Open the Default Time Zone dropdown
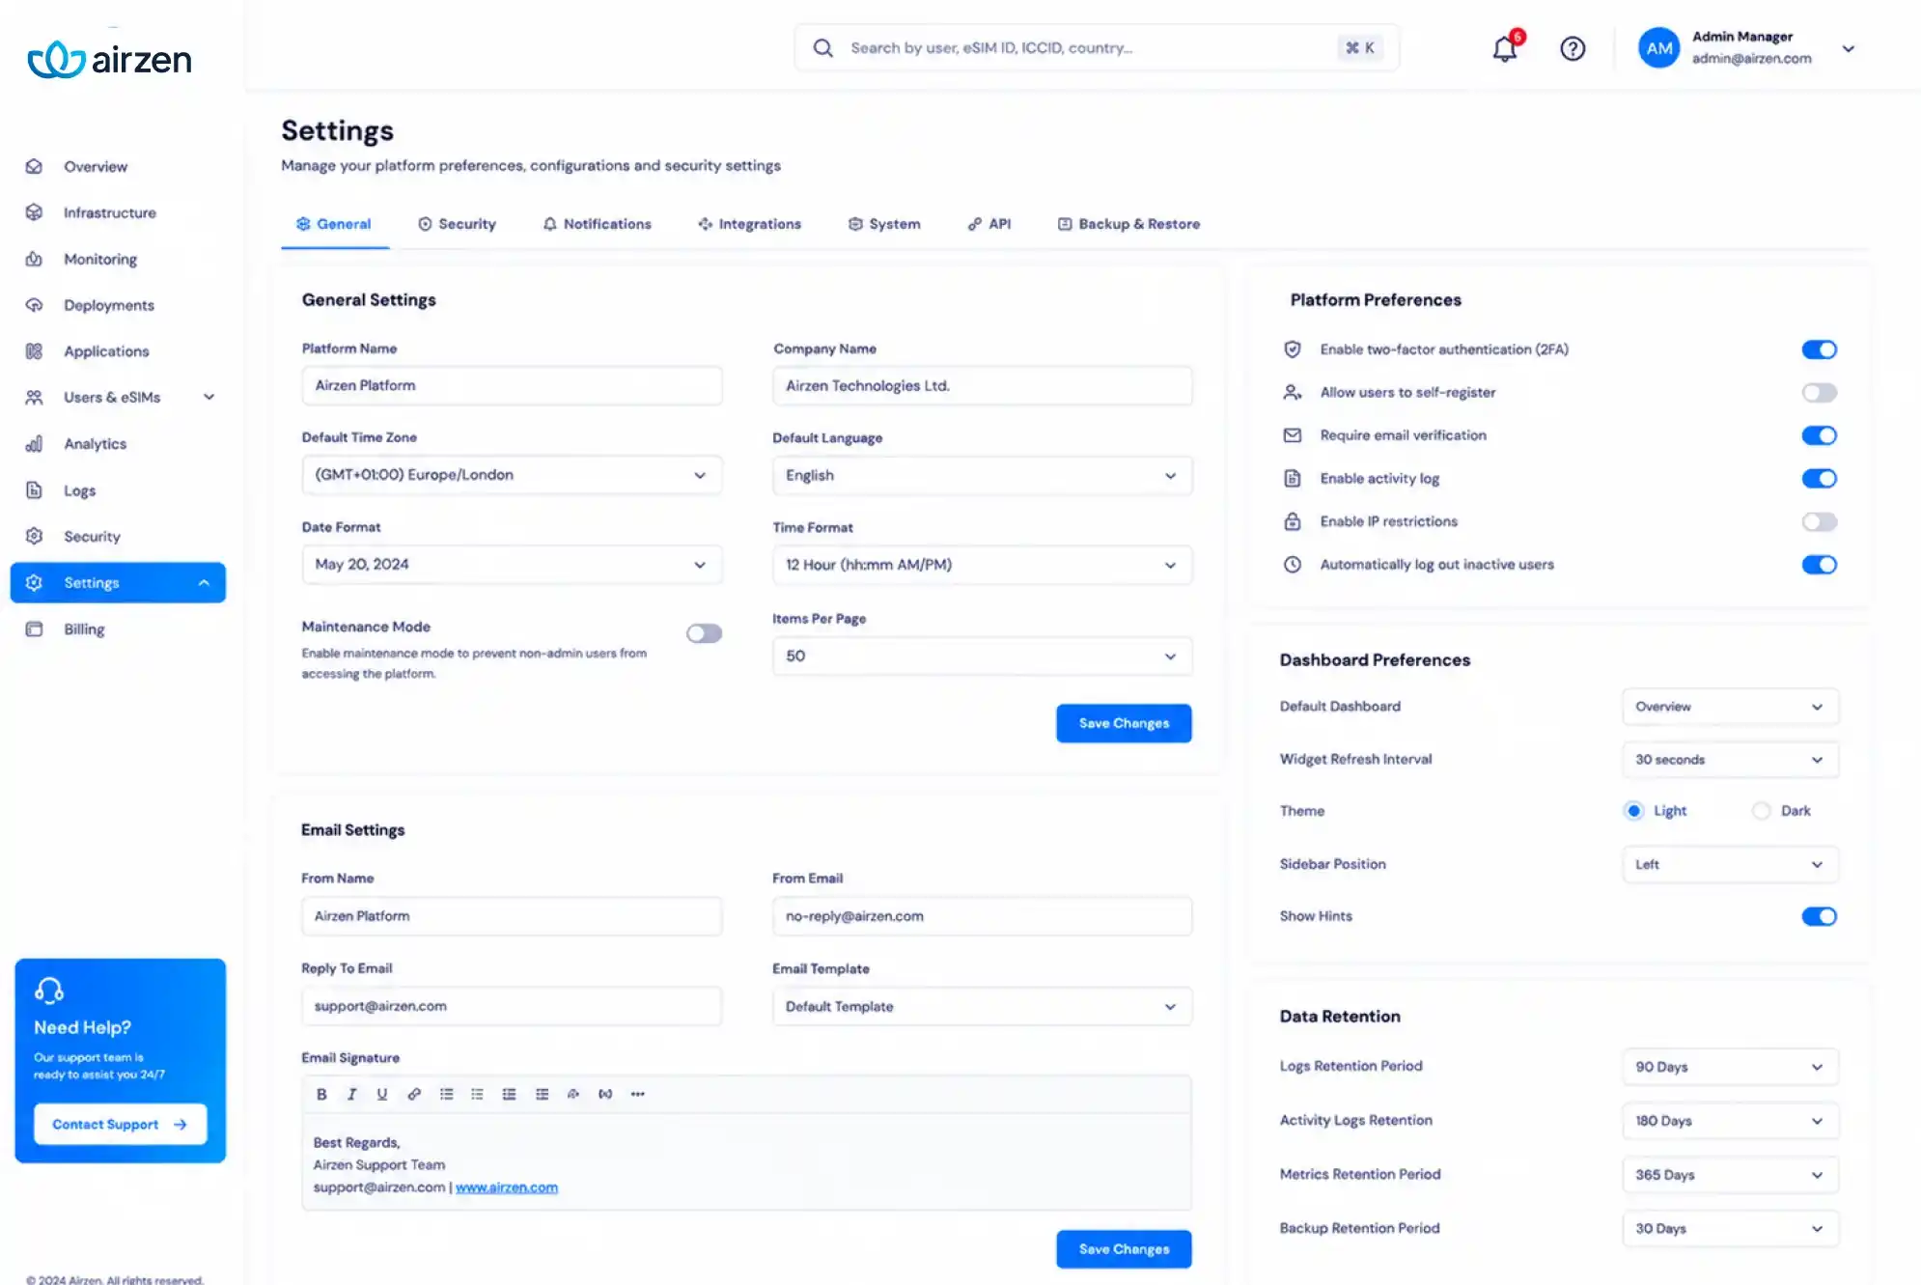The height and width of the screenshot is (1285, 1921). coord(512,475)
